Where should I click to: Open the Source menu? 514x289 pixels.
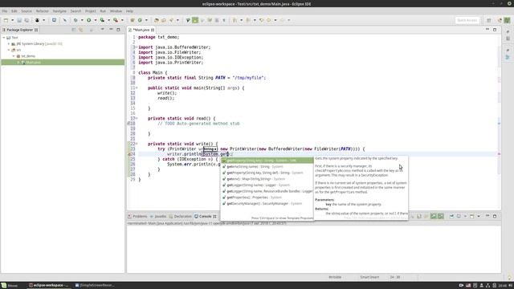27,11
